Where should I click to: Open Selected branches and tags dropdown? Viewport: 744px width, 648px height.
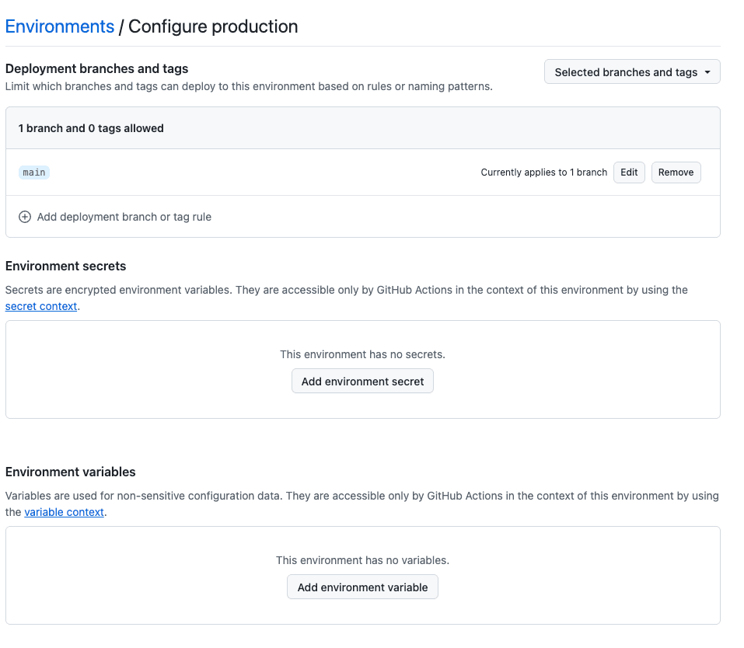[x=632, y=72]
